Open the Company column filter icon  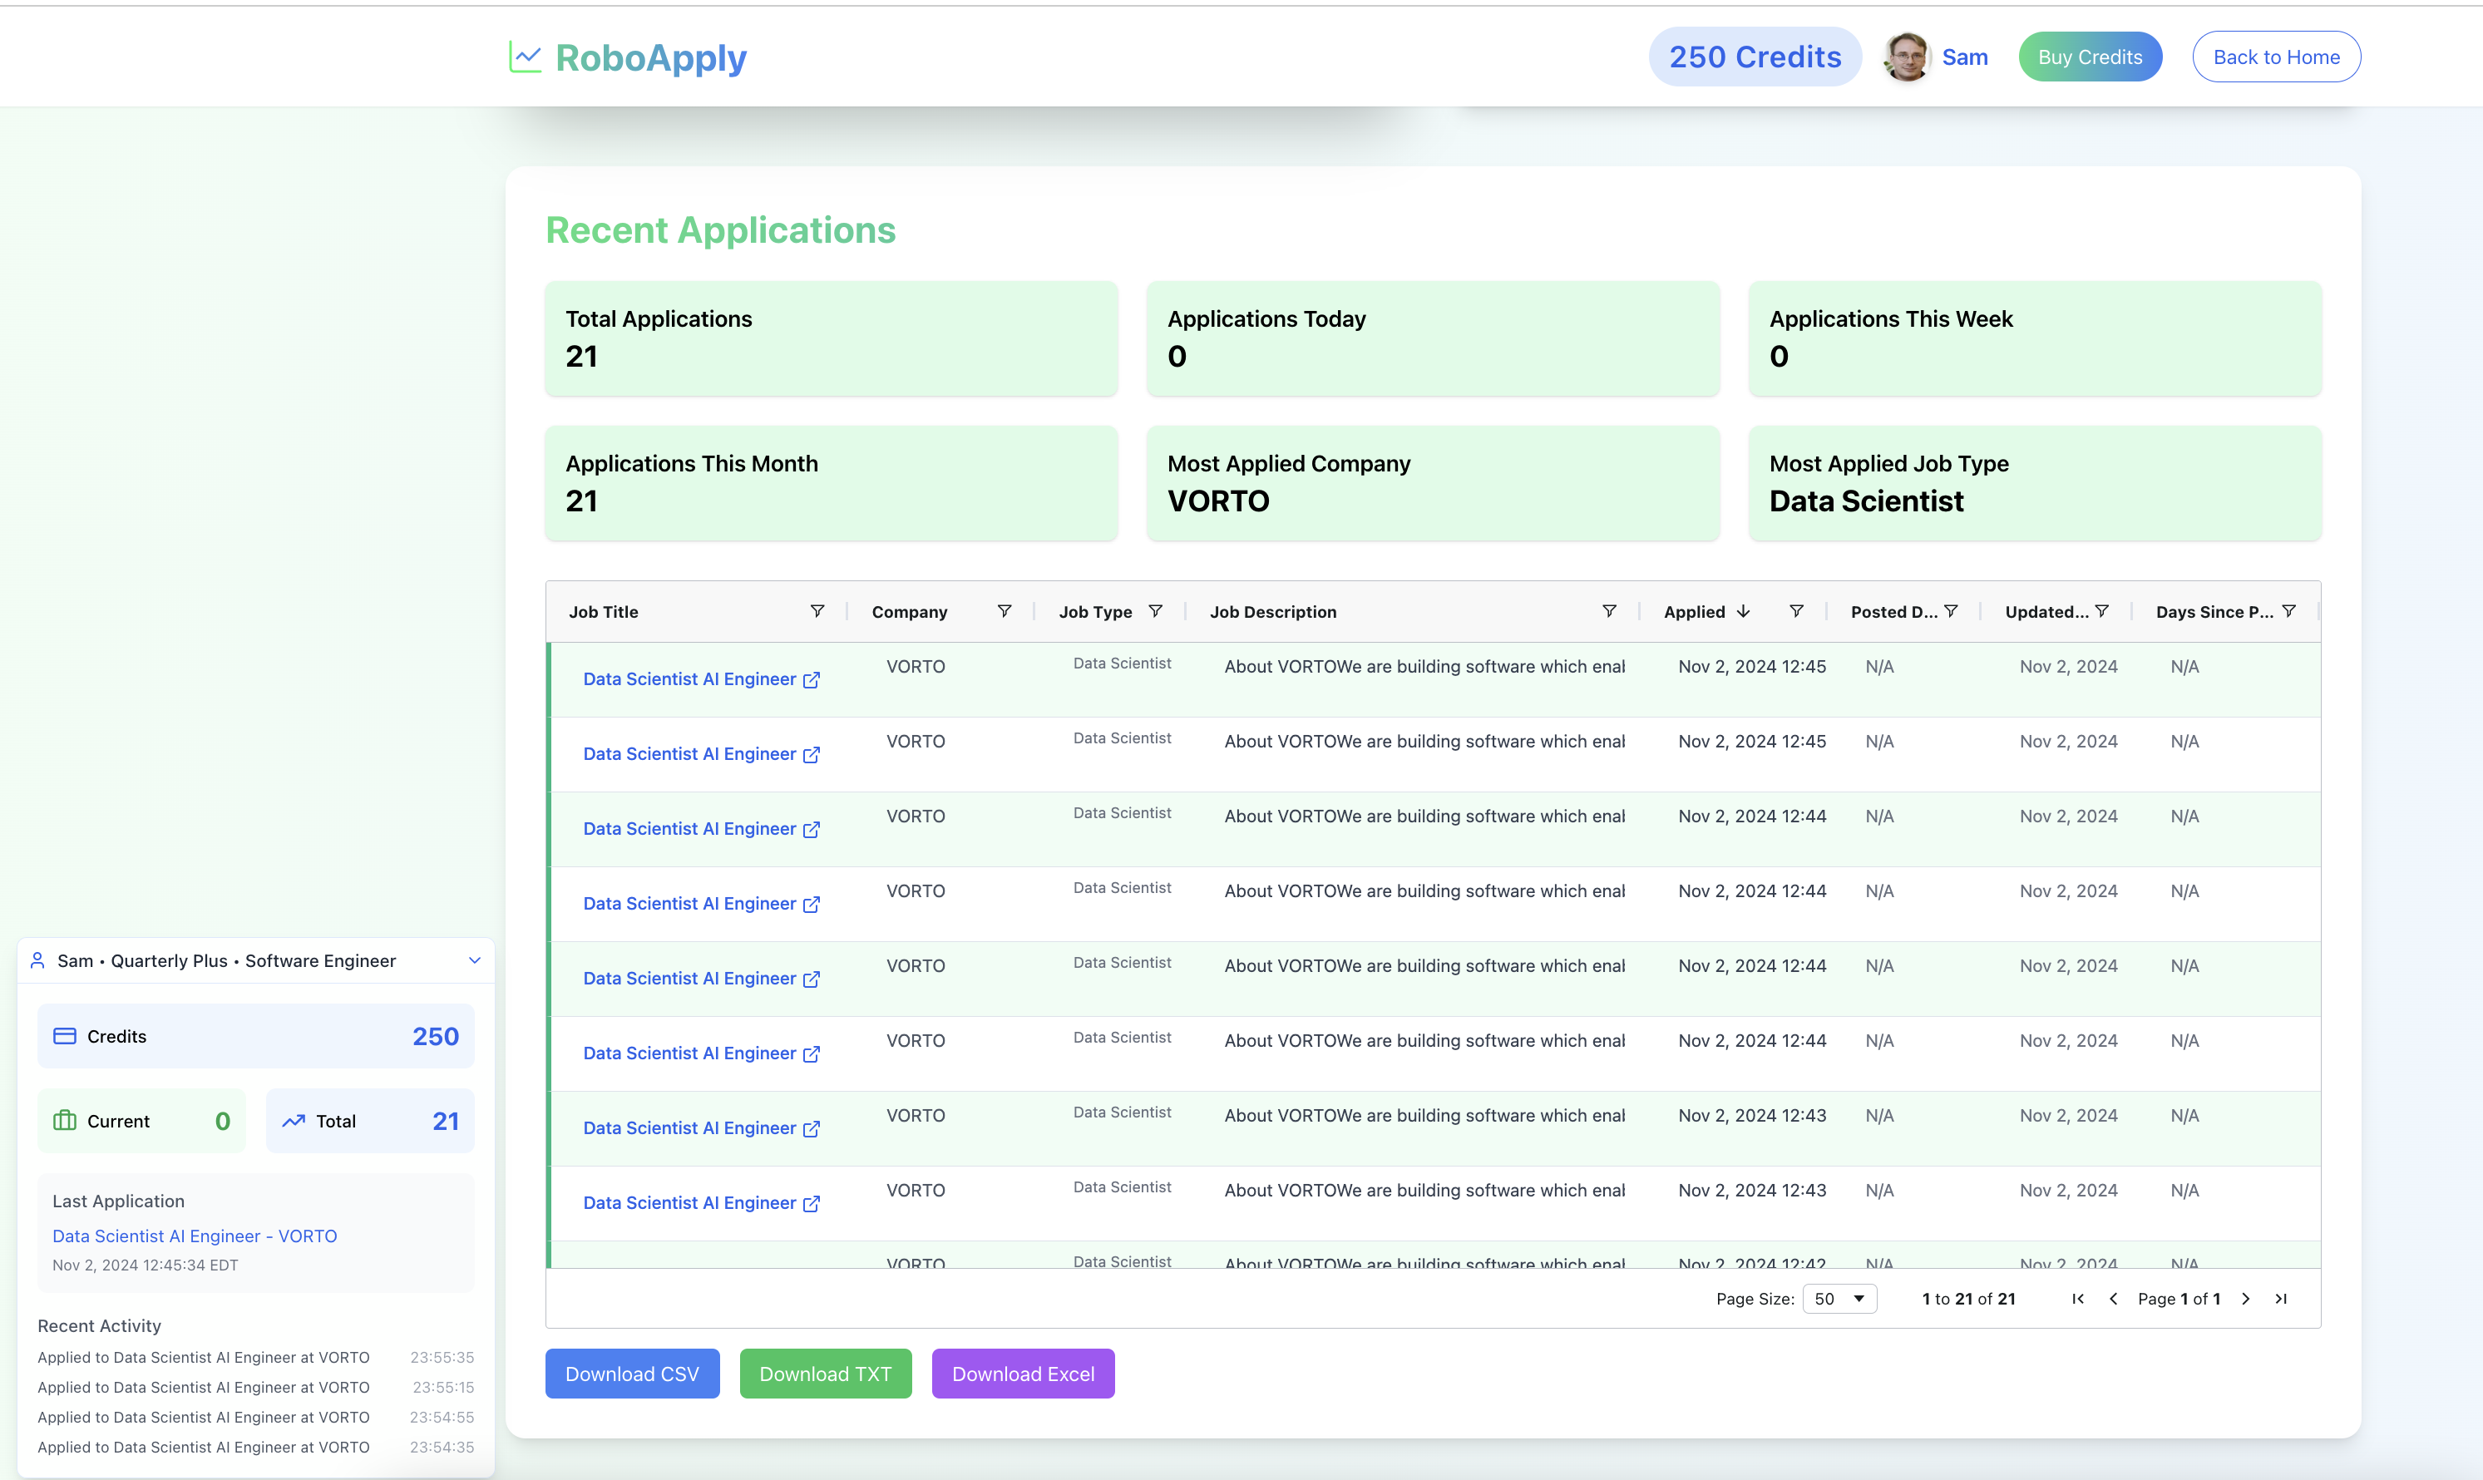1005,611
